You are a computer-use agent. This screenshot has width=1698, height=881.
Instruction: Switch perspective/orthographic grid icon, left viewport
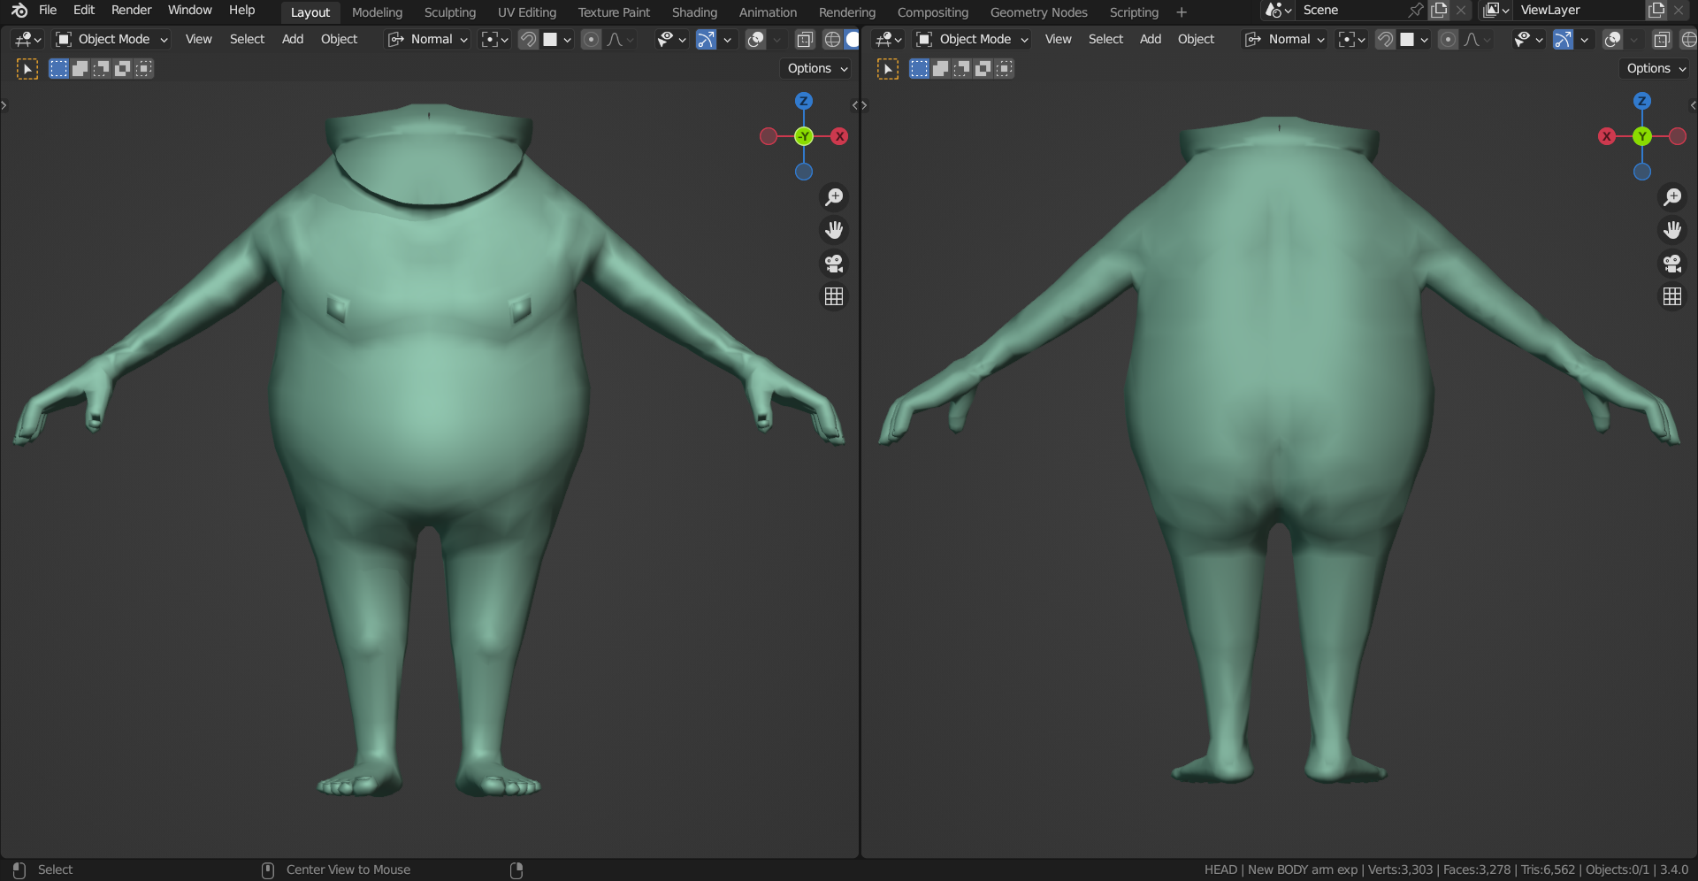tap(834, 297)
